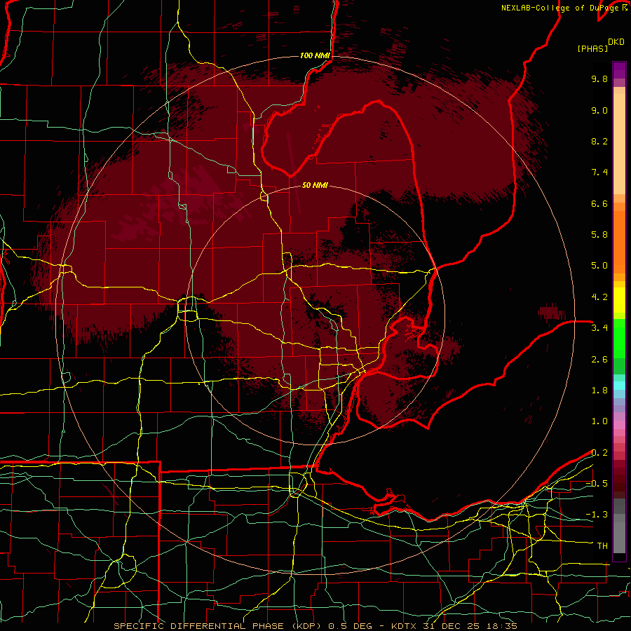
Task: Click the -1.3 legend value
Action: click(597, 515)
